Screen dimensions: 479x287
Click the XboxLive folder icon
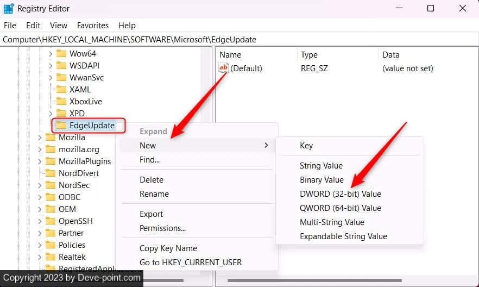coord(61,102)
